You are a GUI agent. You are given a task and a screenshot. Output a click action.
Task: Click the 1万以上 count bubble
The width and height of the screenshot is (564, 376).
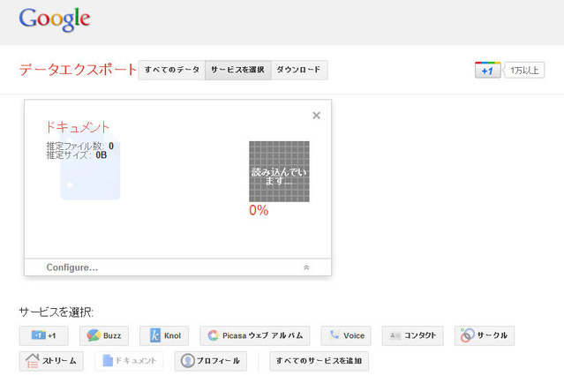[x=524, y=70]
